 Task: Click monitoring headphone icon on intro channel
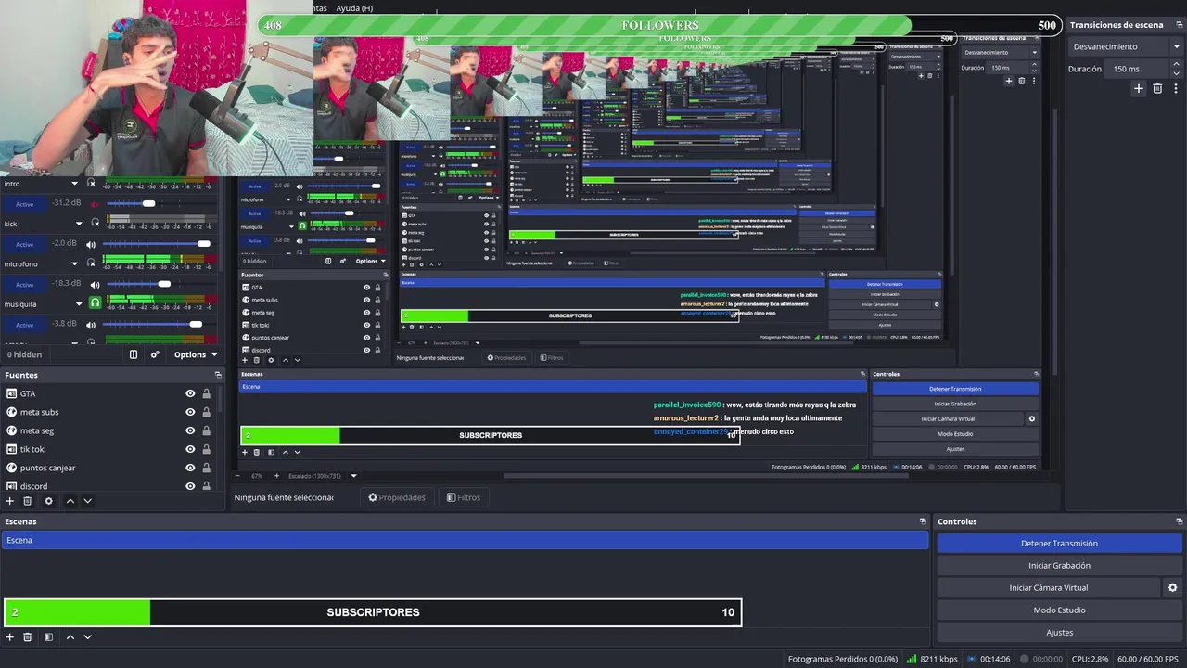pos(91,184)
